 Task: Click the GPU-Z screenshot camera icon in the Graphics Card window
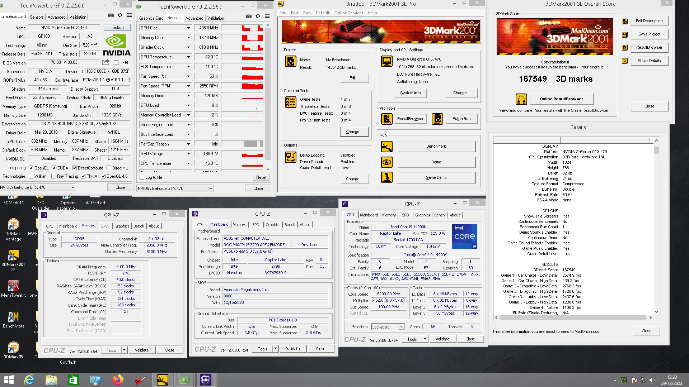click(111, 15)
